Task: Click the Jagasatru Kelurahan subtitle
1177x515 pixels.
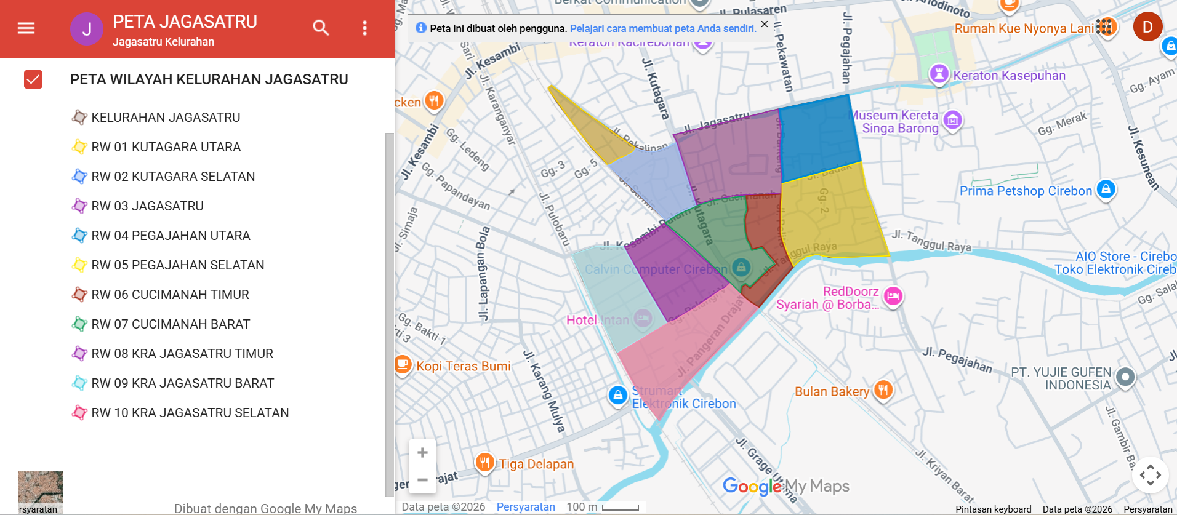Action: 163,42
